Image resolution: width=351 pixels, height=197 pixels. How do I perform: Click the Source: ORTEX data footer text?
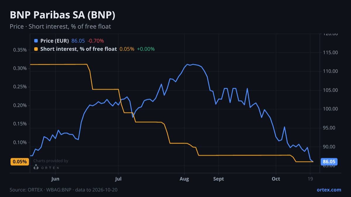point(64,190)
